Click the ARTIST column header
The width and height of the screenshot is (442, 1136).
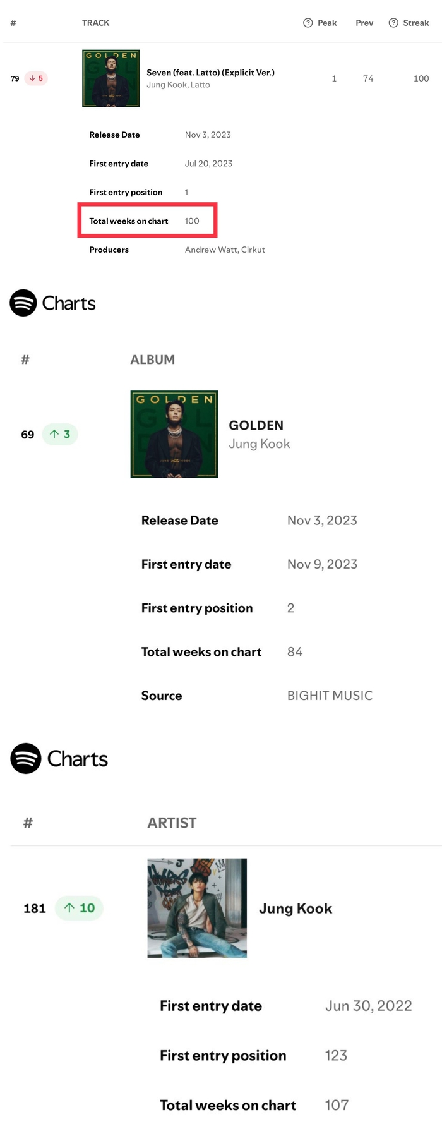click(172, 823)
